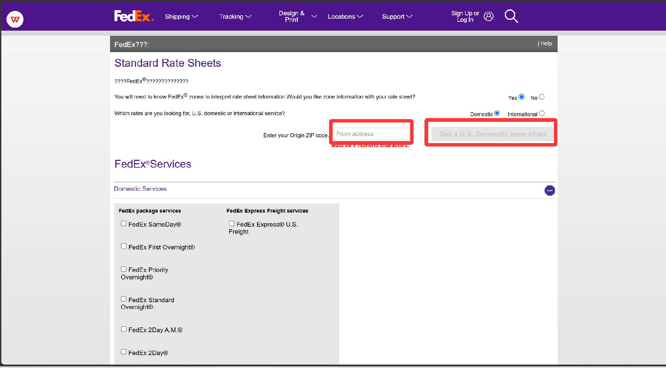Viewport: 666px width, 368px height.
Task: Check the FedEx Priority Overnight checkbox
Action: (124, 269)
